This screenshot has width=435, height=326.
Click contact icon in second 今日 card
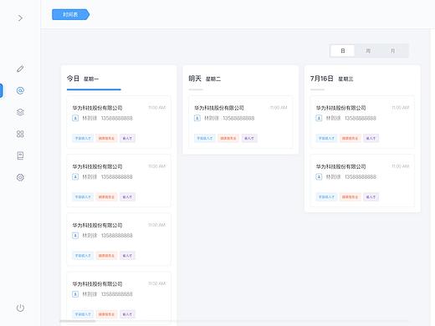[x=75, y=177]
